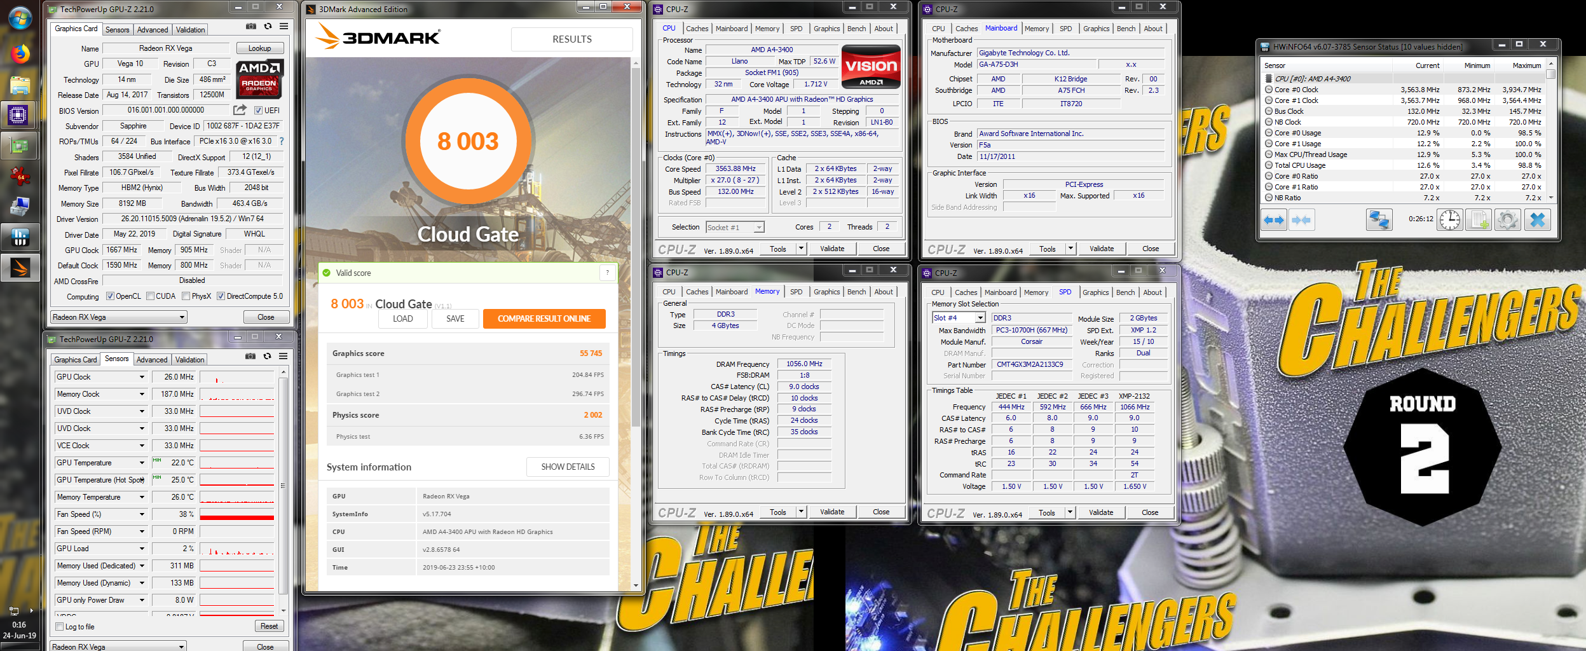Click Validate in CPU-Z Memory window
The image size is (1586, 651).
[x=832, y=512]
